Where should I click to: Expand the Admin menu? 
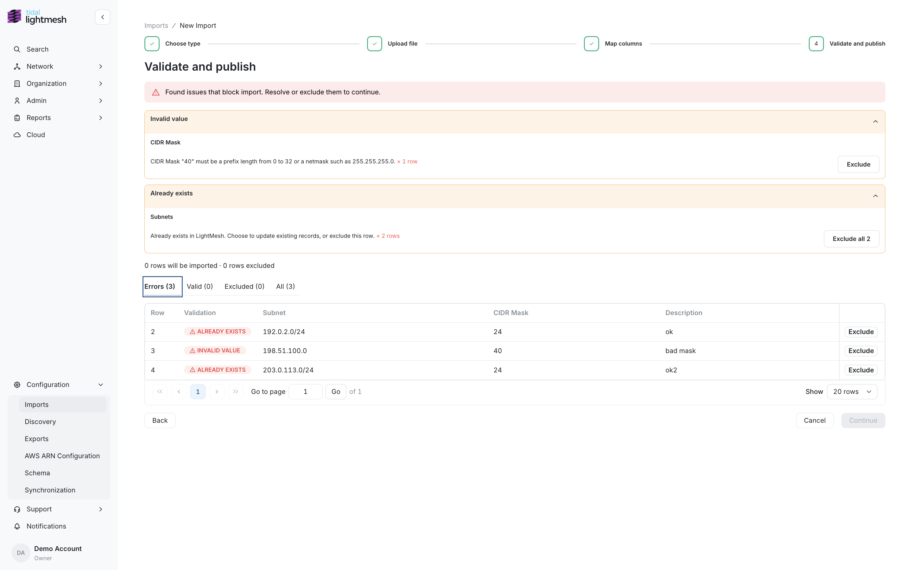click(x=58, y=101)
